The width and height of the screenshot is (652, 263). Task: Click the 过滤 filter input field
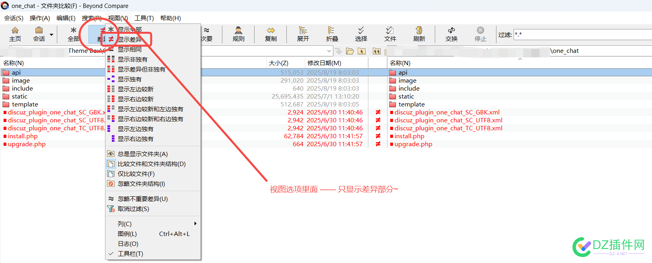coord(581,35)
